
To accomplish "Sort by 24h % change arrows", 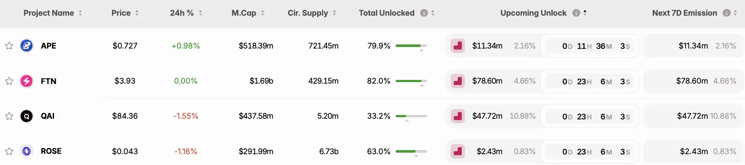I will (200, 13).
